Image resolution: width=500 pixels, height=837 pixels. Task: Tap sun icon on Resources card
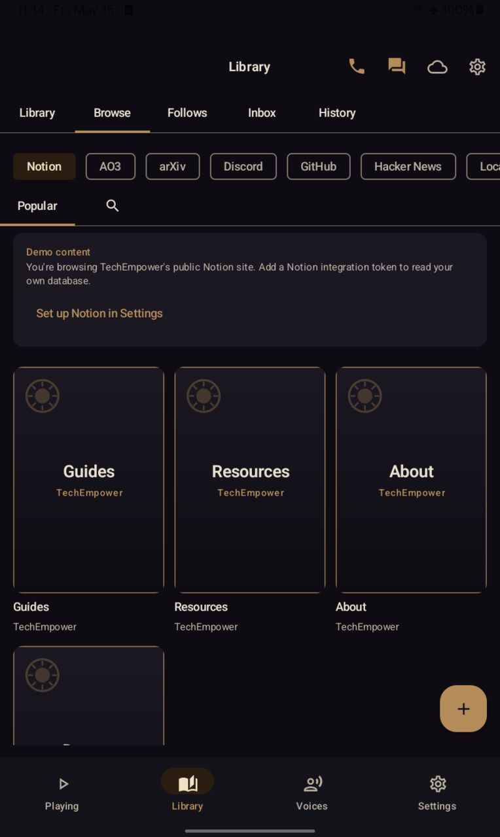pyautogui.click(x=204, y=396)
